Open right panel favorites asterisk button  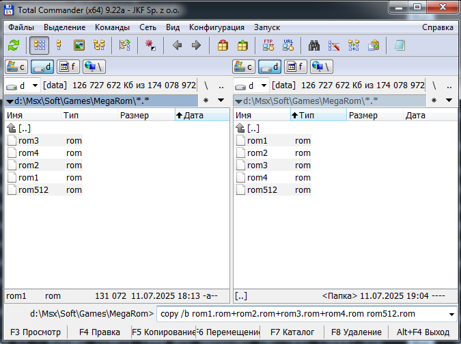coord(434,101)
